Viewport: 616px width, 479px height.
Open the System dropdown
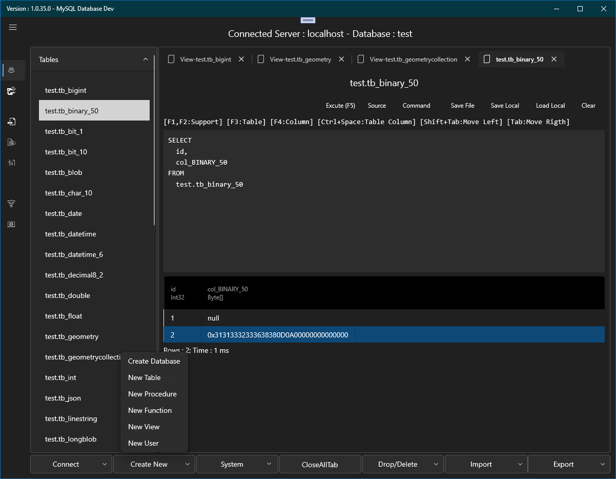pyautogui.click(x=237, y=464)
